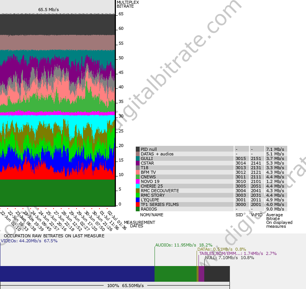Image resolution: width=306 pixels, height=289 pixels.
Task: Select the CSTAR purple legend swatch
Action: coord(138,163)
